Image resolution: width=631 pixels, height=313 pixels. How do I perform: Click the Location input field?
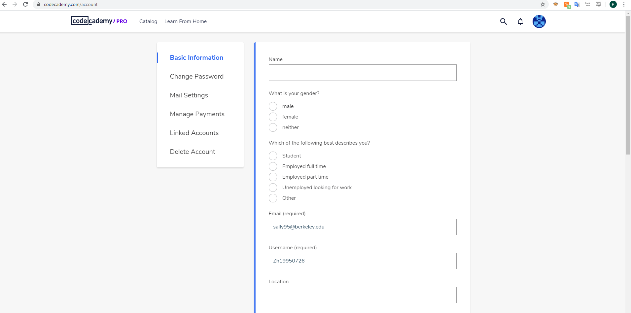coord(363,295)
